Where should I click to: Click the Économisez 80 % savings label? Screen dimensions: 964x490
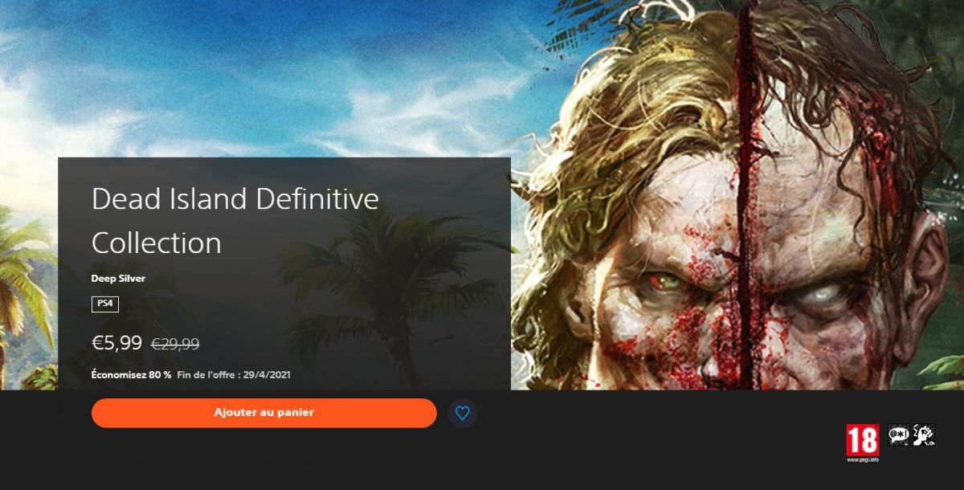(131, 375)
